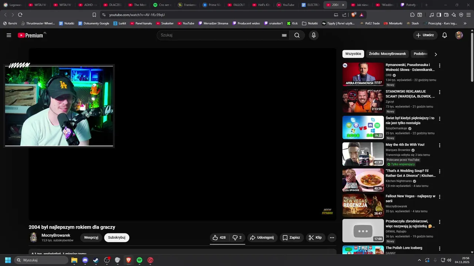Select the Podobne filter chip
474x266 pixels.
coord(420,54)
